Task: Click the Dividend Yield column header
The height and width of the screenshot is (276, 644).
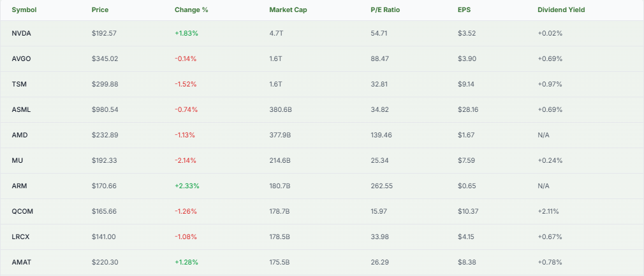Action: 560,10
